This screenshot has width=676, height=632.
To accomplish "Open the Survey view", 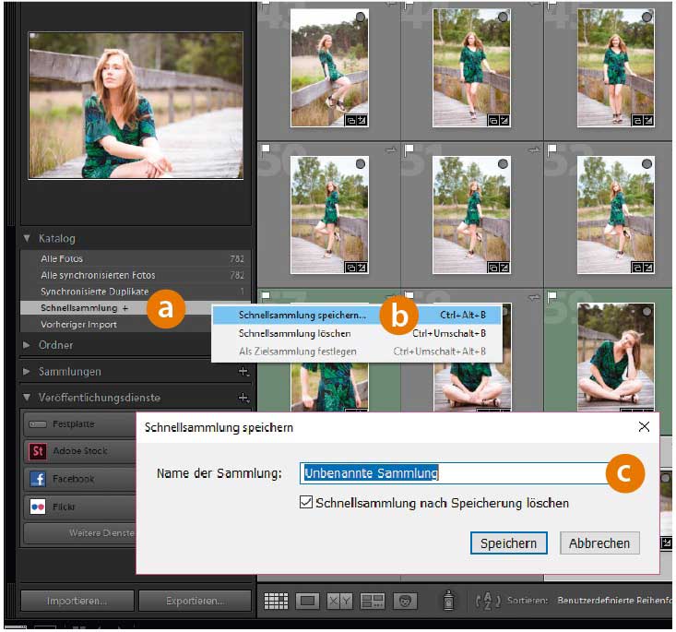I will click(x=373, y=601).
